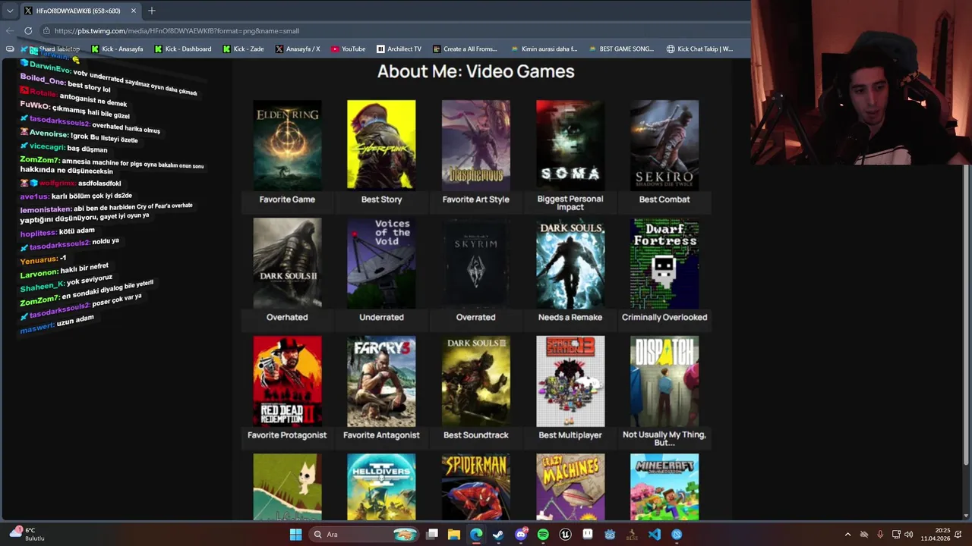Click the Sekiro cover thumbnail

click(x=664, y=144)
